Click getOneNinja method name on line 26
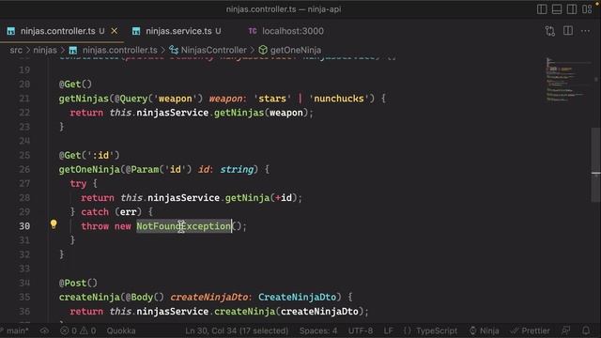This screenshot has height=338, width=601. click(x=89, y=169)
